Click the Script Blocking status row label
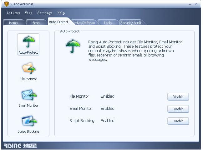The image size is (203, 151). (x=82, y=121)
